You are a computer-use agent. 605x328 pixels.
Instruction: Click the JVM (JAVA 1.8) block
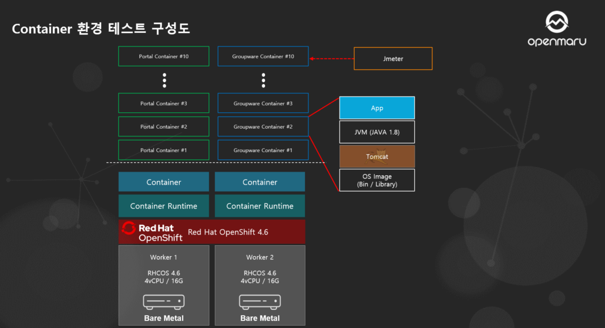(377, 132)
